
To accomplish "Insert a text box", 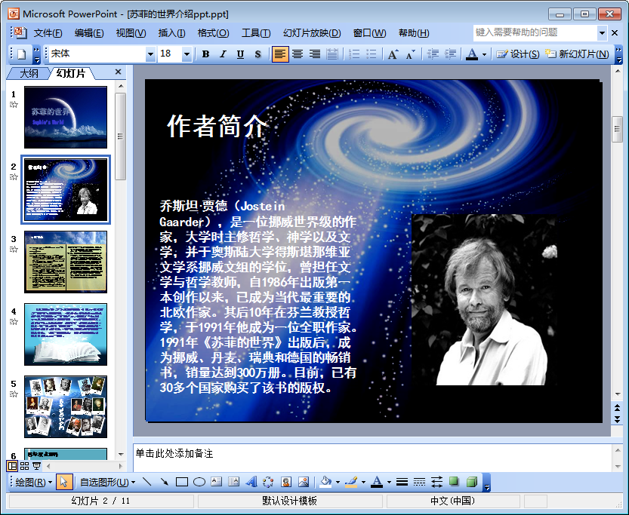I will pos(216,482).
